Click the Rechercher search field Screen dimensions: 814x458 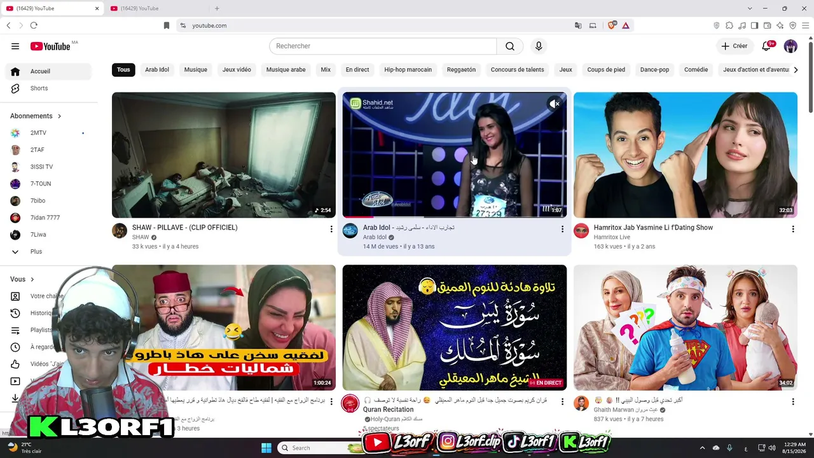click(383, 46)
